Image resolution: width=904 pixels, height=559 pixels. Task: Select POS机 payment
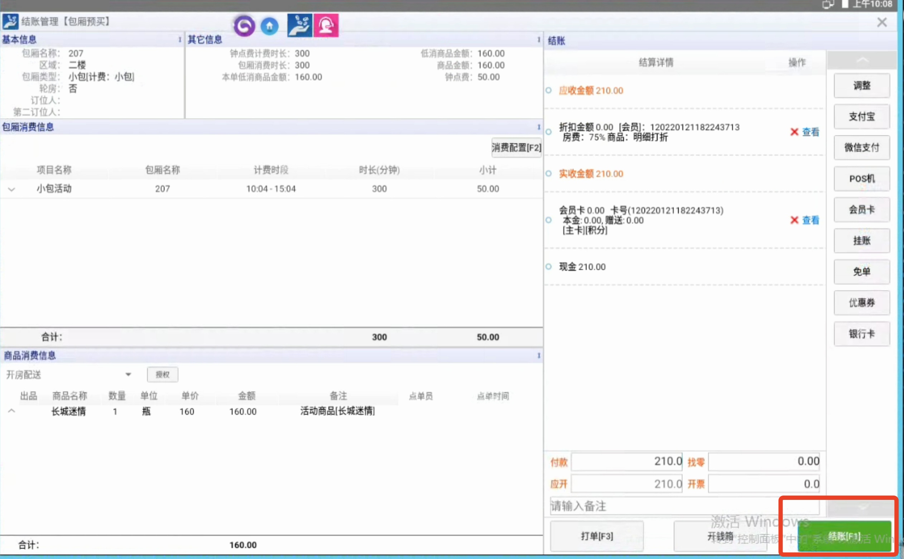click(x=861, y=179)
